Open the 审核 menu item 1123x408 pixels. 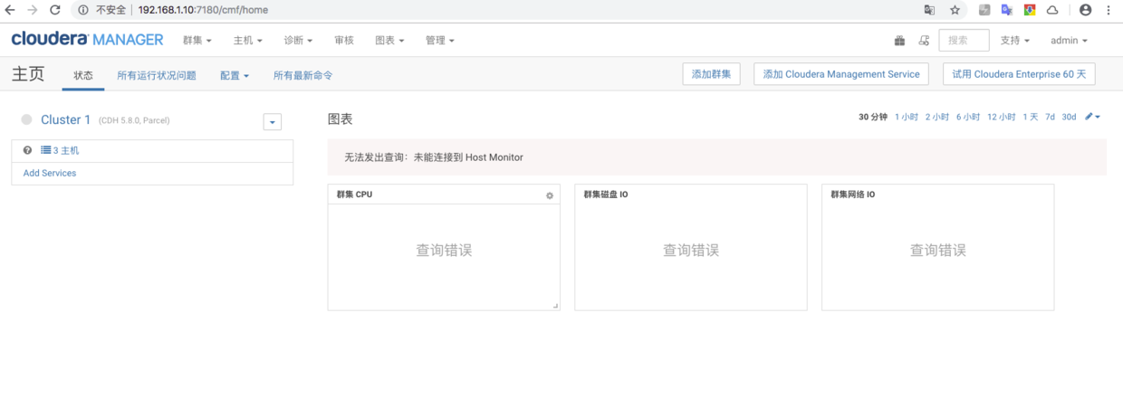click(344, 41)
